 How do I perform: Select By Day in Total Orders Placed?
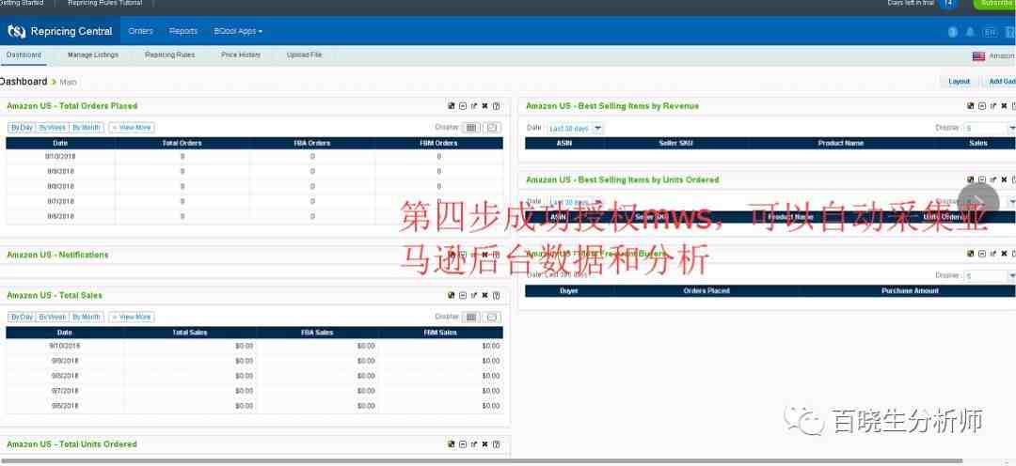[x=22, y=128]
